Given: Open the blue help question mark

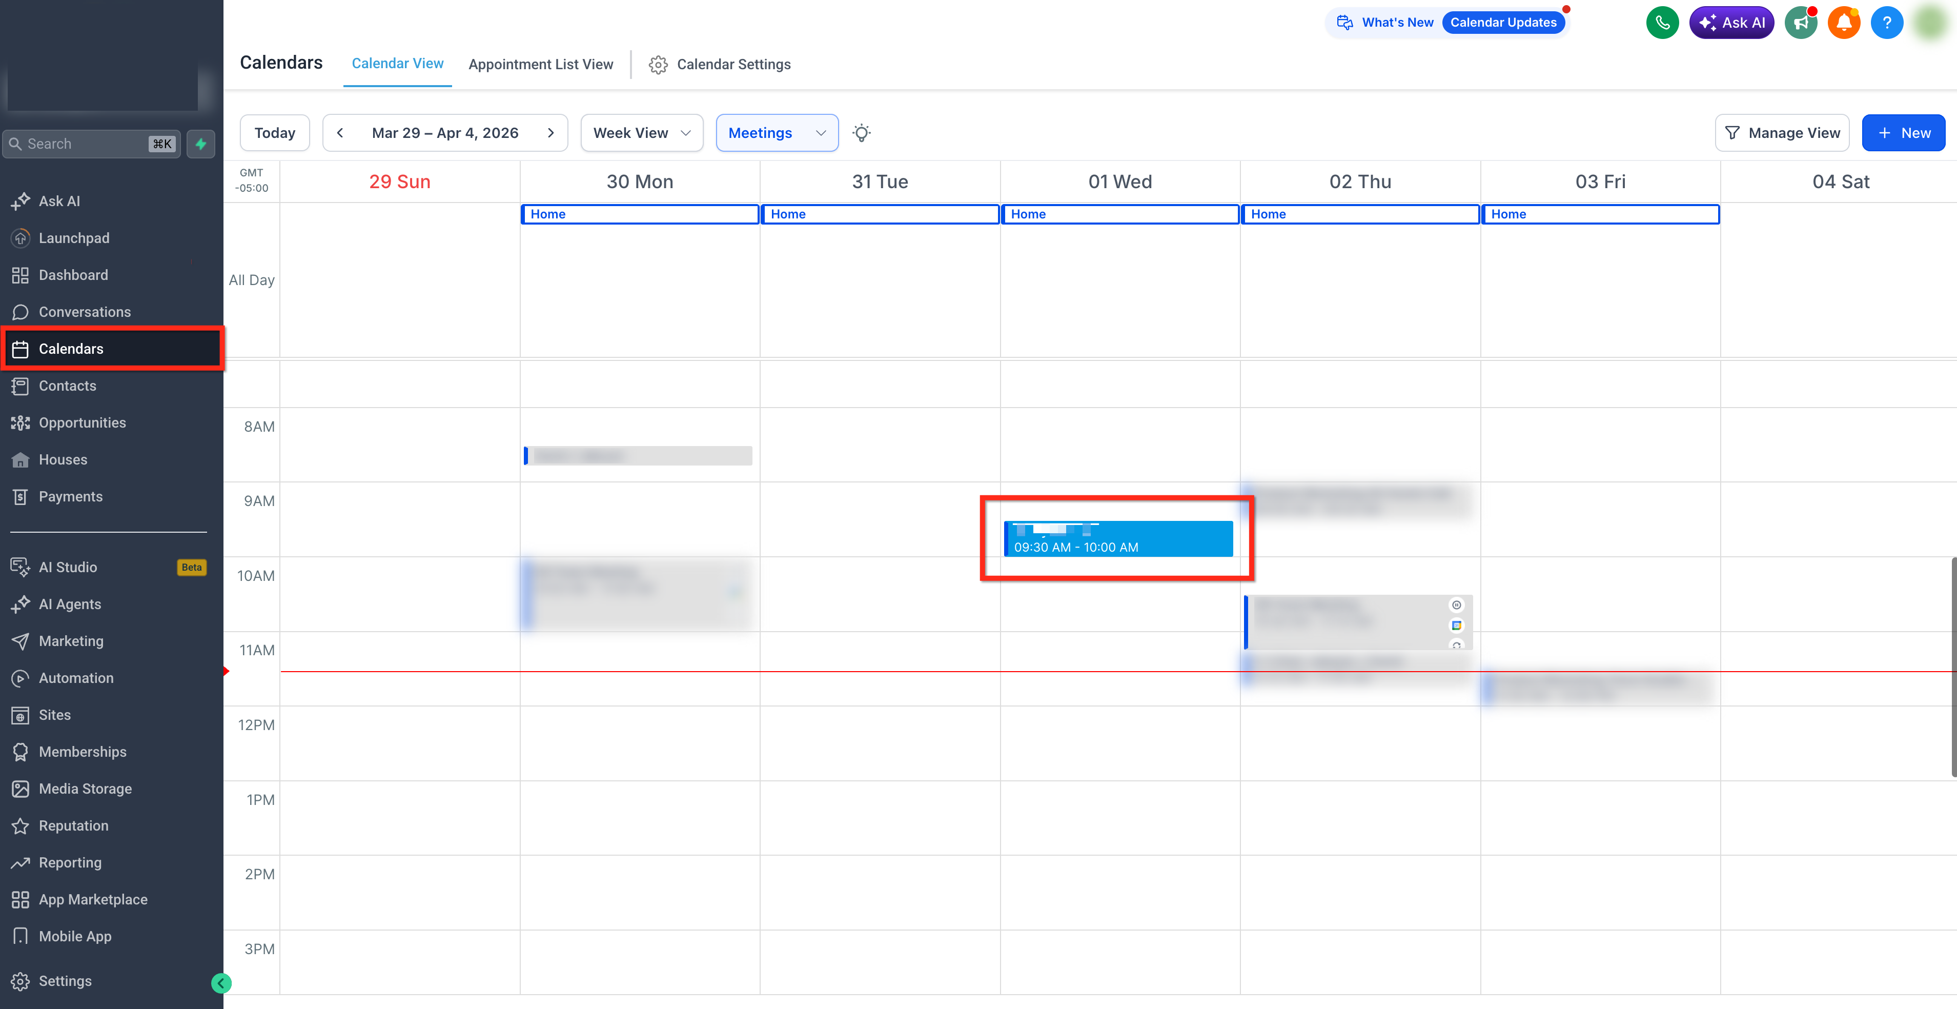Looking at the screenshot, I should [x=1886, y=23].
